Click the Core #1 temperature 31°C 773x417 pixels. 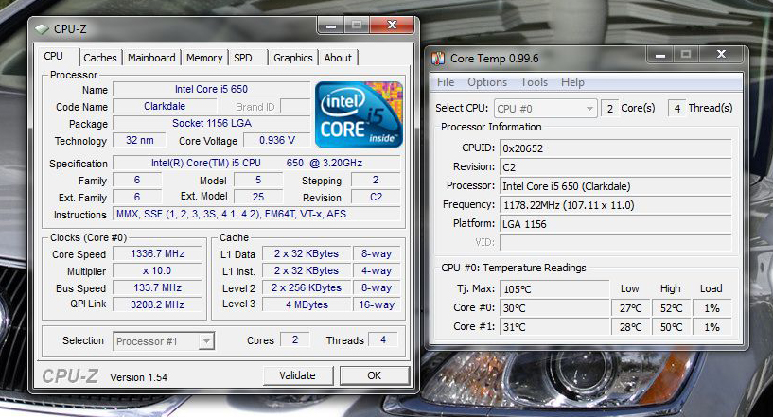coord(554,327)
